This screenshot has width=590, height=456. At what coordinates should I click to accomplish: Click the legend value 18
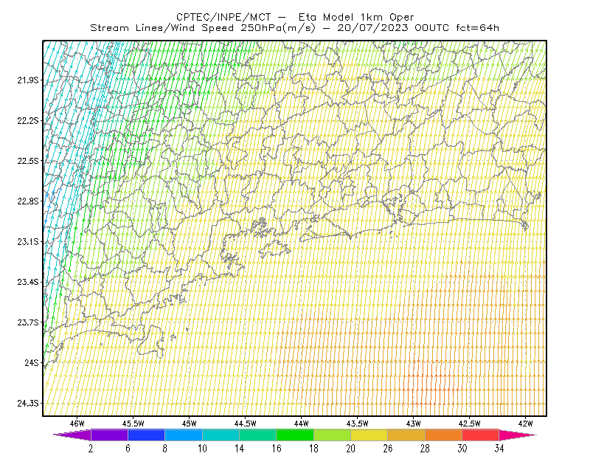[313, 449]
